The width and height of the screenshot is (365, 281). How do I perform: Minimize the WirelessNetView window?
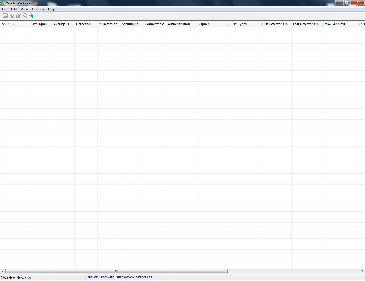pyautogui.click(x=339, y=3)
